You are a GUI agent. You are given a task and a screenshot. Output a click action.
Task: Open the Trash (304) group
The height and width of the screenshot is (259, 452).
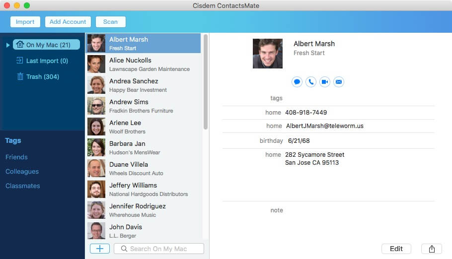coord(42,77)
